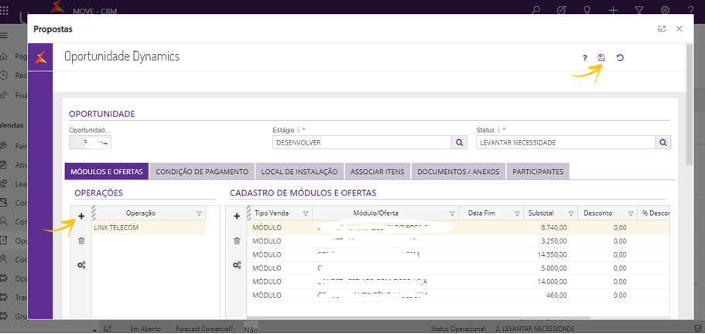The height and width of the screenshot is (334, 705).
Task: Open the Documentos / Anexos tab
Action: 458,172
